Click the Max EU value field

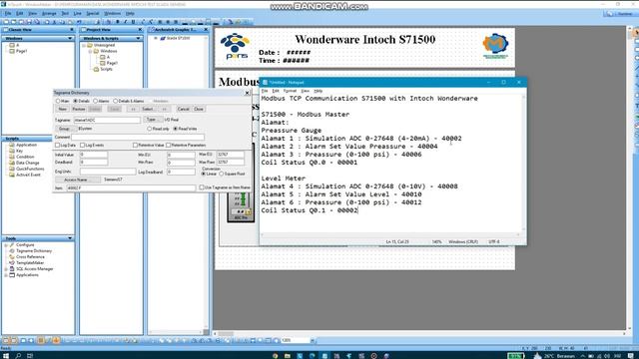(231, 155)
